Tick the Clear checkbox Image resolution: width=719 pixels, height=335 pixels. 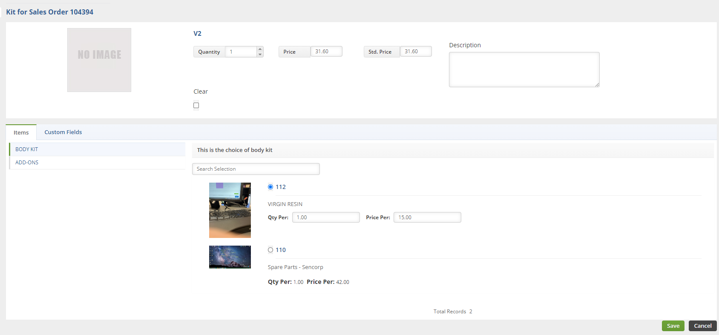coord(196,105)
